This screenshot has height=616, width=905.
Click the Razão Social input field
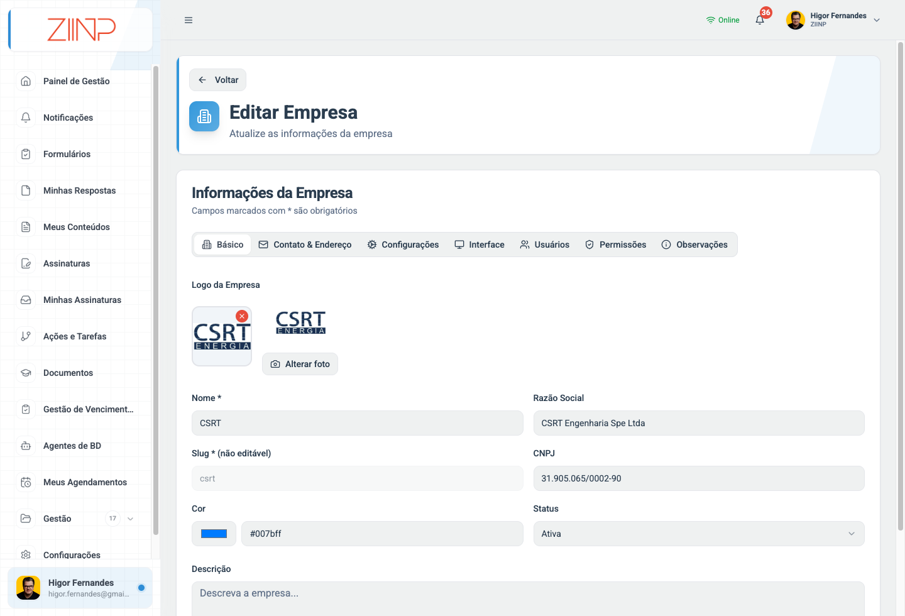699,423
